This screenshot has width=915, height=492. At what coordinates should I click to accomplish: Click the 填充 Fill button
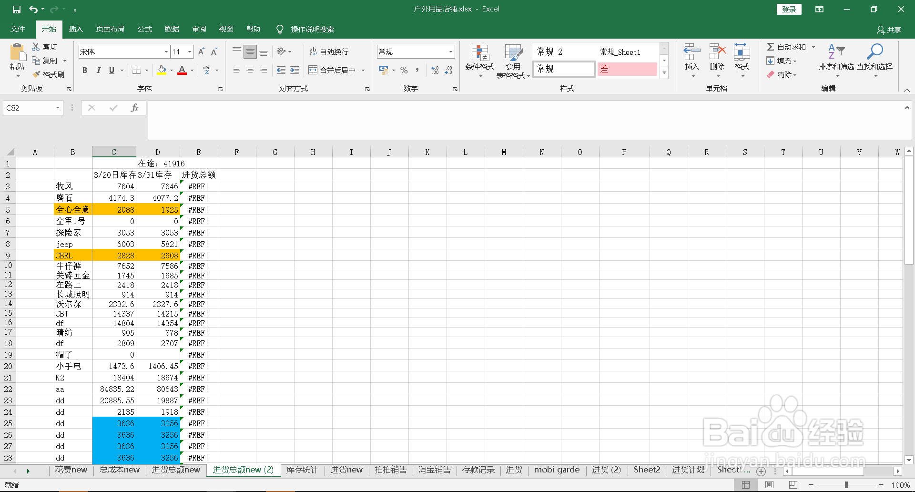[782, 61]
